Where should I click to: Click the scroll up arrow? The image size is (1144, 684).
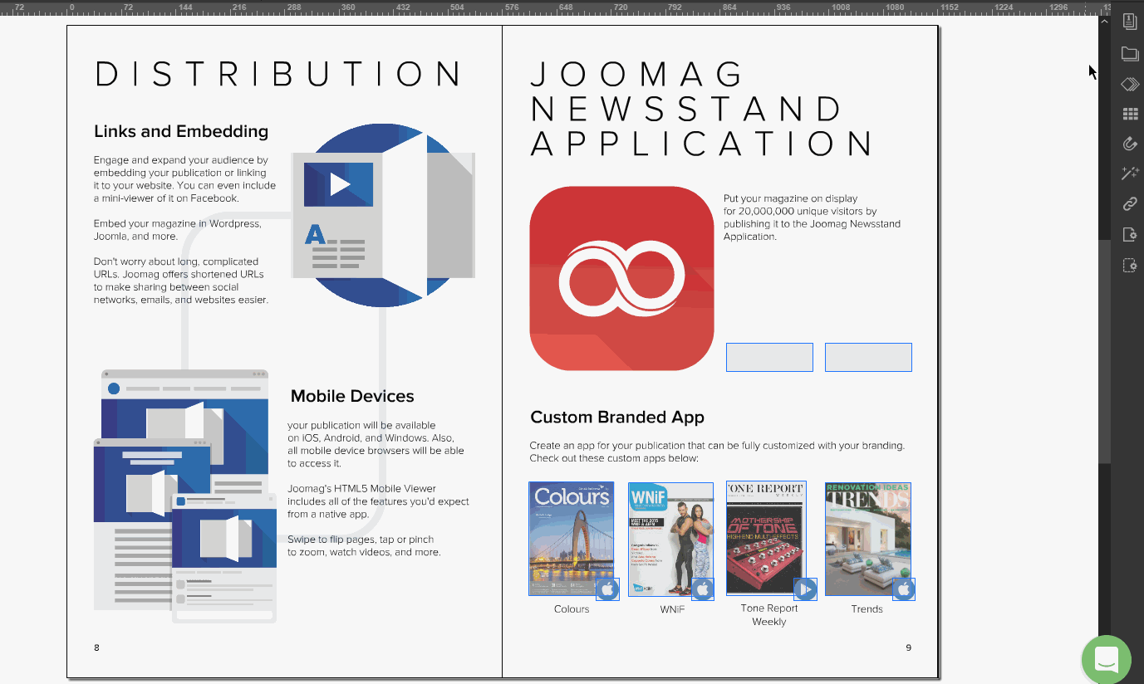point(1104,21)
